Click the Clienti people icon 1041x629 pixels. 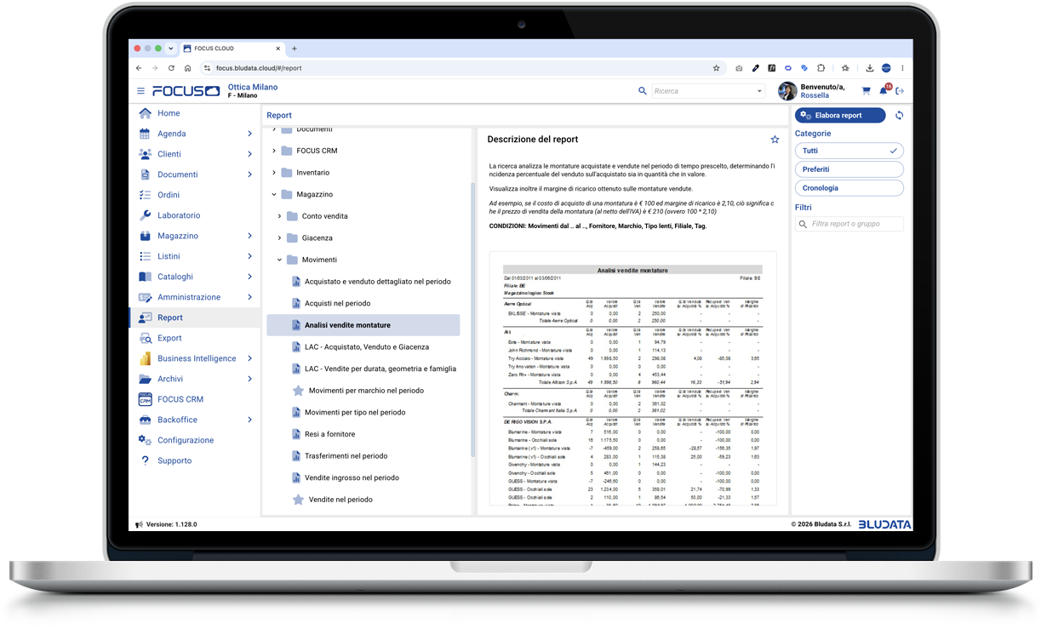click(145, 154)
